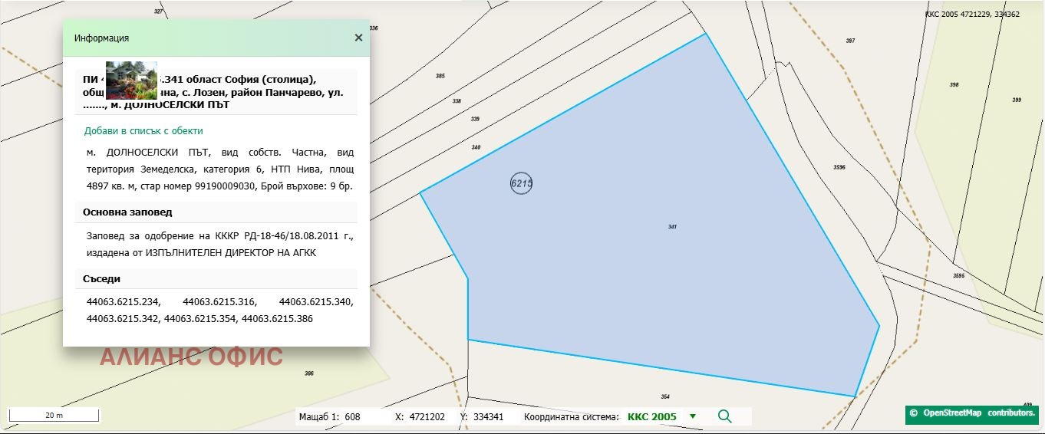Click the Y coordinate value 334341
Screen dimensions: 1045x434
pyautogui.click(x=488, y=417)
